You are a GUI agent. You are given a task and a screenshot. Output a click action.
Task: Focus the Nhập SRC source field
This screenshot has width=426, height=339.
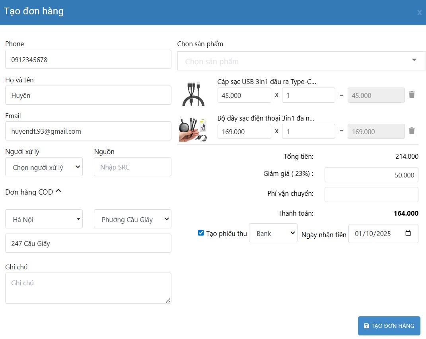coord(132,167)
